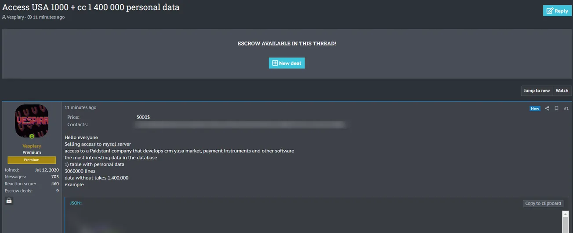Bookmark the post using the bookmark icon
Viewport: 573px width, 233px height.
coord(556,109)
